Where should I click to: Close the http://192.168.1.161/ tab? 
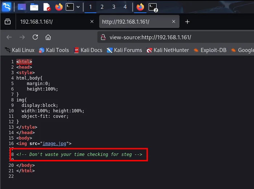[174, 21]
